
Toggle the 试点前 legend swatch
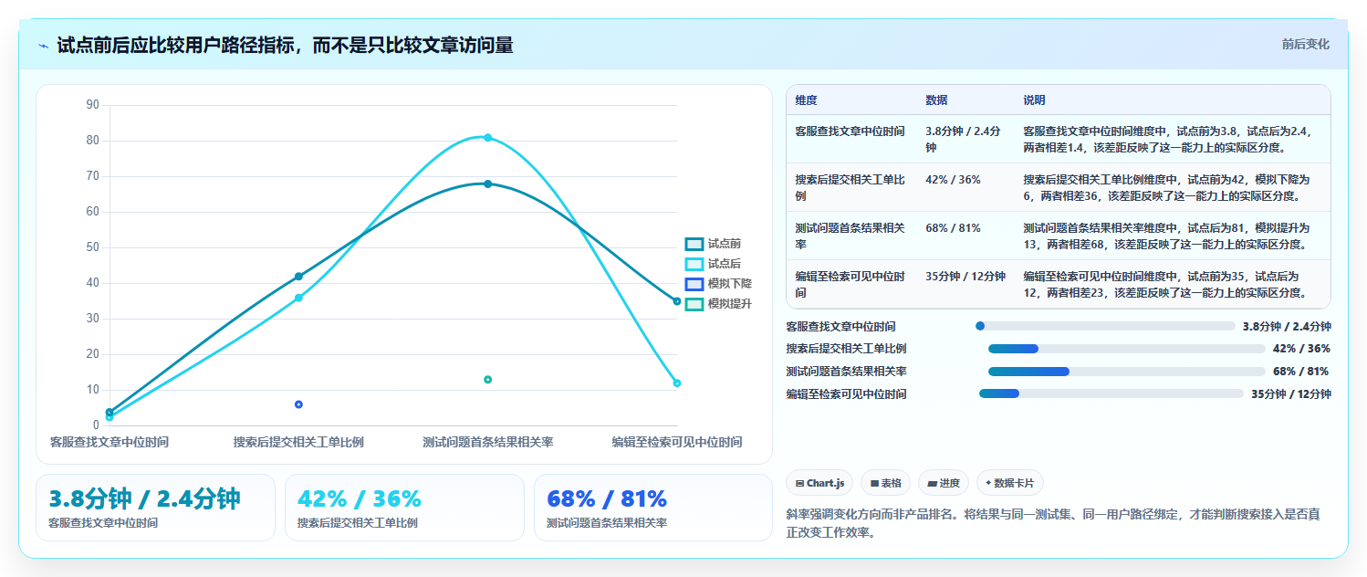click(694, 244)
